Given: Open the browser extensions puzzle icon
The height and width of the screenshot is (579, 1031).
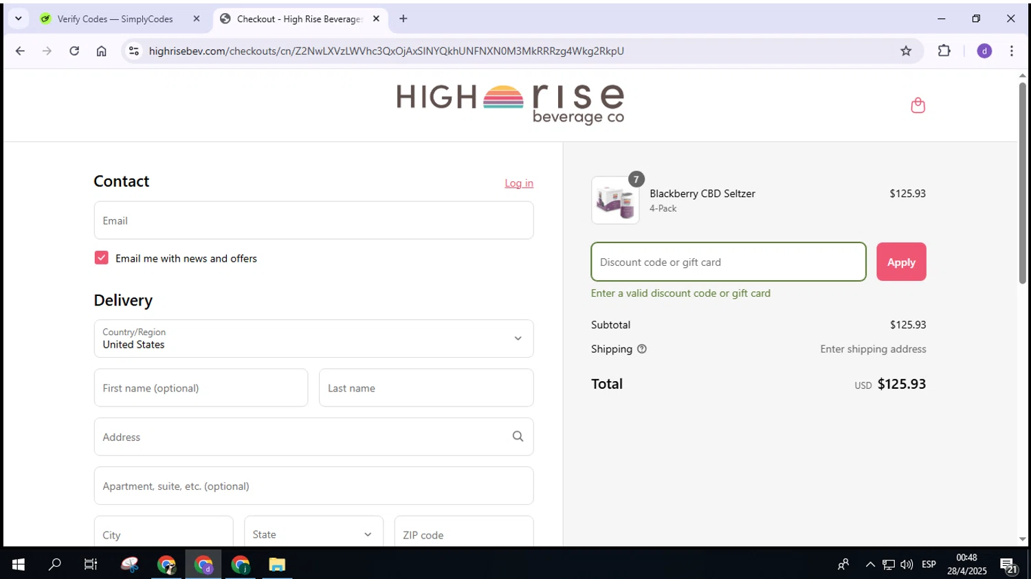Looking at the screenshot, I should click(x=944, y=51).
